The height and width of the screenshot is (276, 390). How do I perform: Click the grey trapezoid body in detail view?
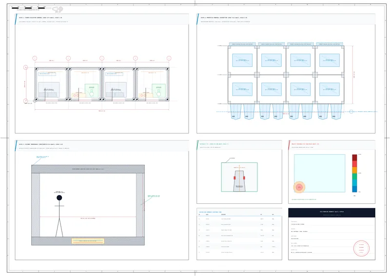239,181
